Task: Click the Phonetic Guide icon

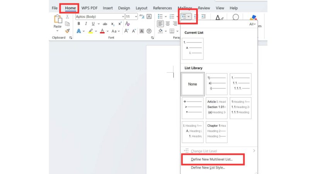Action: point(142,17)
